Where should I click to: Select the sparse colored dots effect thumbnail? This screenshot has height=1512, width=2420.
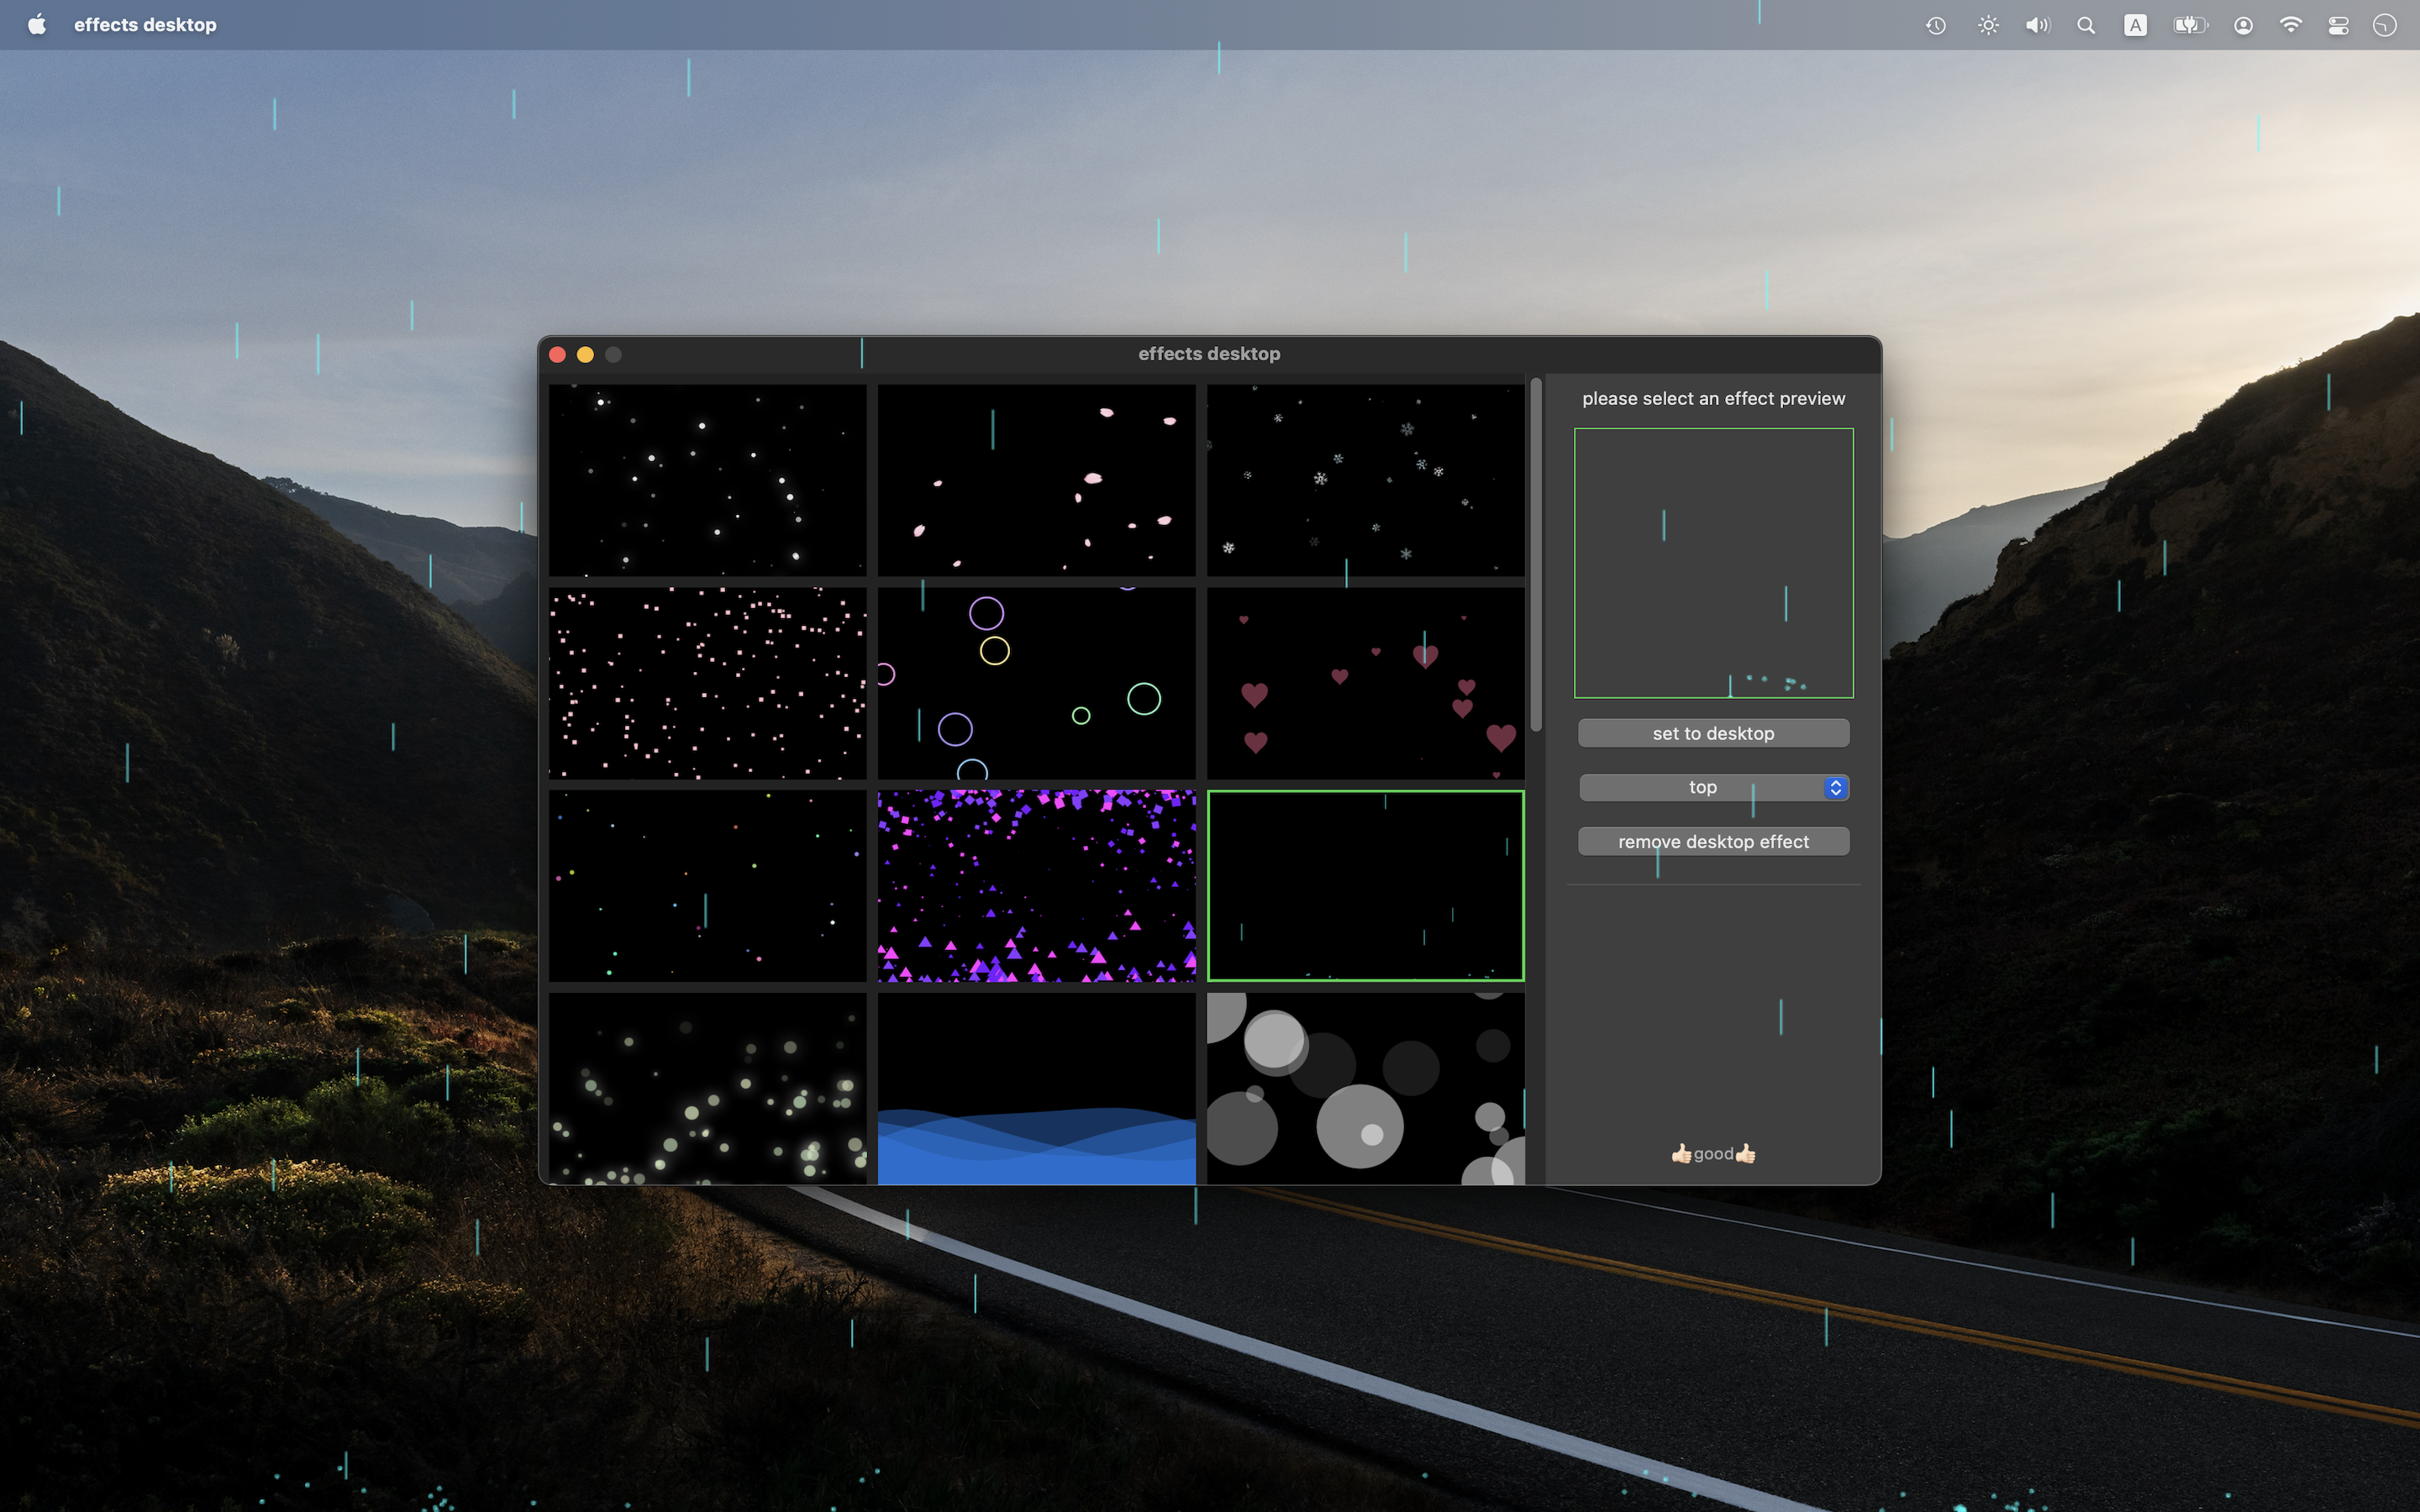pyautogui.click(x=707, y=886)
